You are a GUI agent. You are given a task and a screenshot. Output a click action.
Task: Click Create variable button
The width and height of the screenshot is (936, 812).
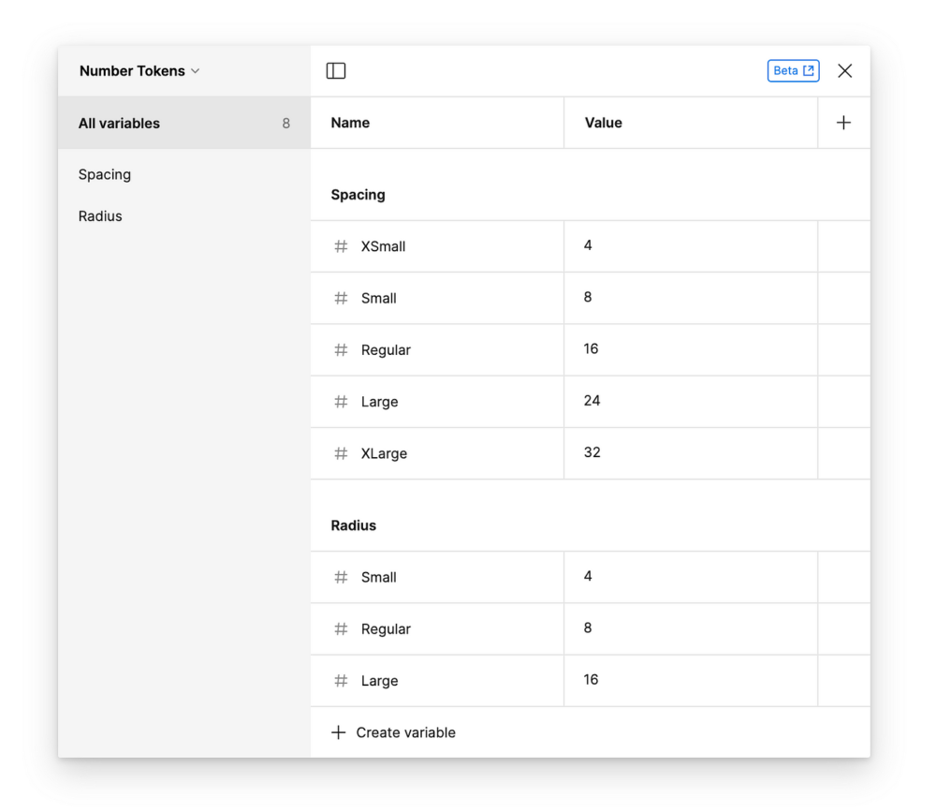tap(393, 733)
